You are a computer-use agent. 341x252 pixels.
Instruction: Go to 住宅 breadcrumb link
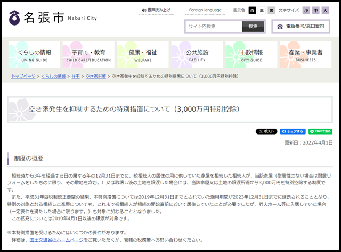click(x=76, y=77)
